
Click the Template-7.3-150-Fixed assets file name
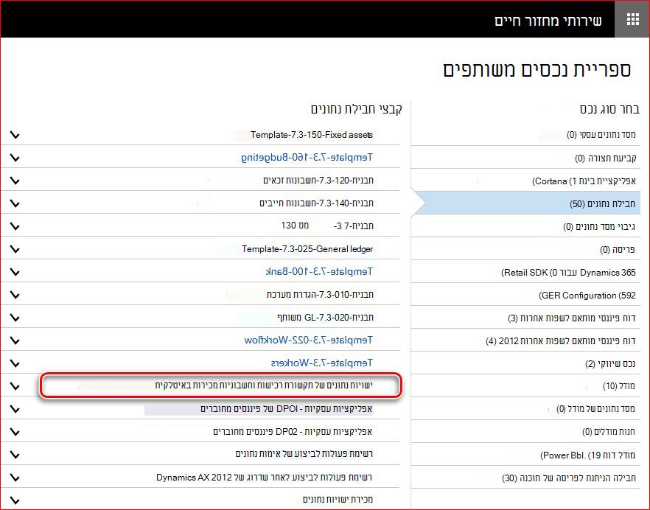312,135
